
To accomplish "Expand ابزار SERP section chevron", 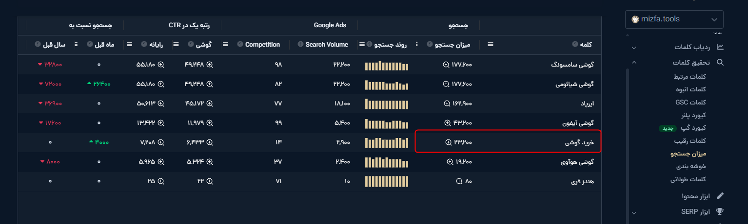I will (x=633, y=212).
